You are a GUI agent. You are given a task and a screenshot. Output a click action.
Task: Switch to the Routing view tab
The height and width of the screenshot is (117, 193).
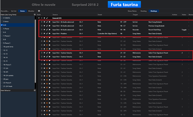point(143,11)
